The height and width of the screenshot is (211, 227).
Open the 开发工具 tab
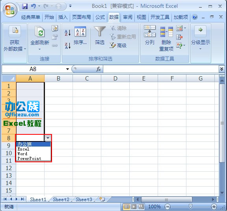pos(160,17)
